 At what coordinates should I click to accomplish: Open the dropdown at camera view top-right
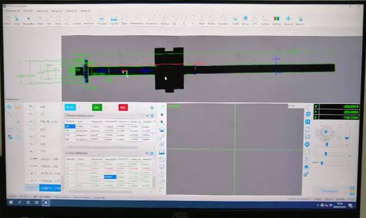click(x=295, y=106)
